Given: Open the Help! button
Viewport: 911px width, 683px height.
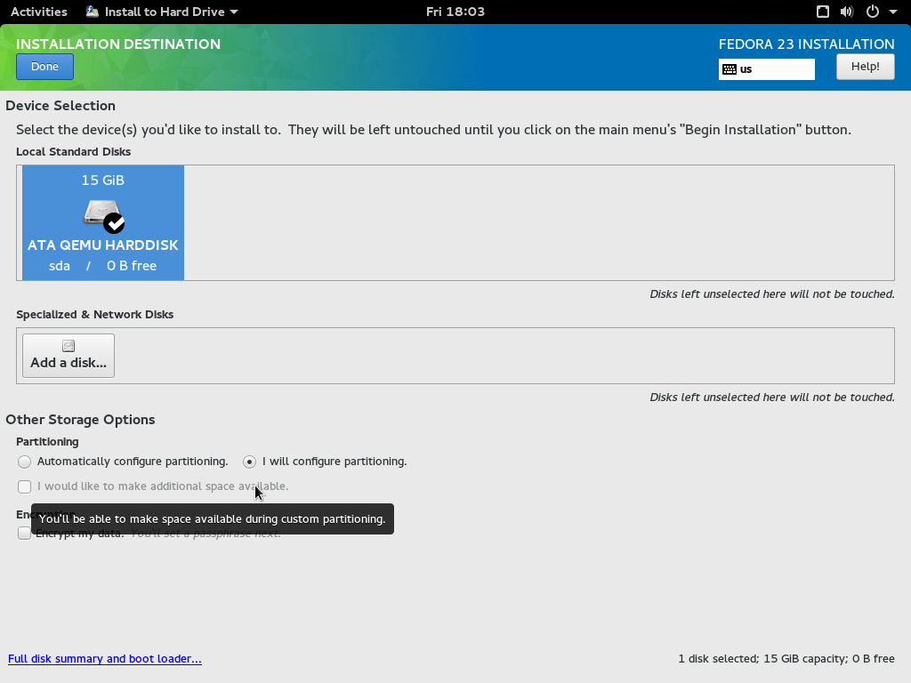Looking at the screenshot, I should 865,67.
